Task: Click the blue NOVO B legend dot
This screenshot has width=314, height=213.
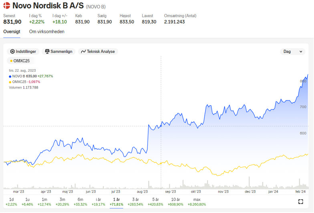Action: tap(10, 76)
